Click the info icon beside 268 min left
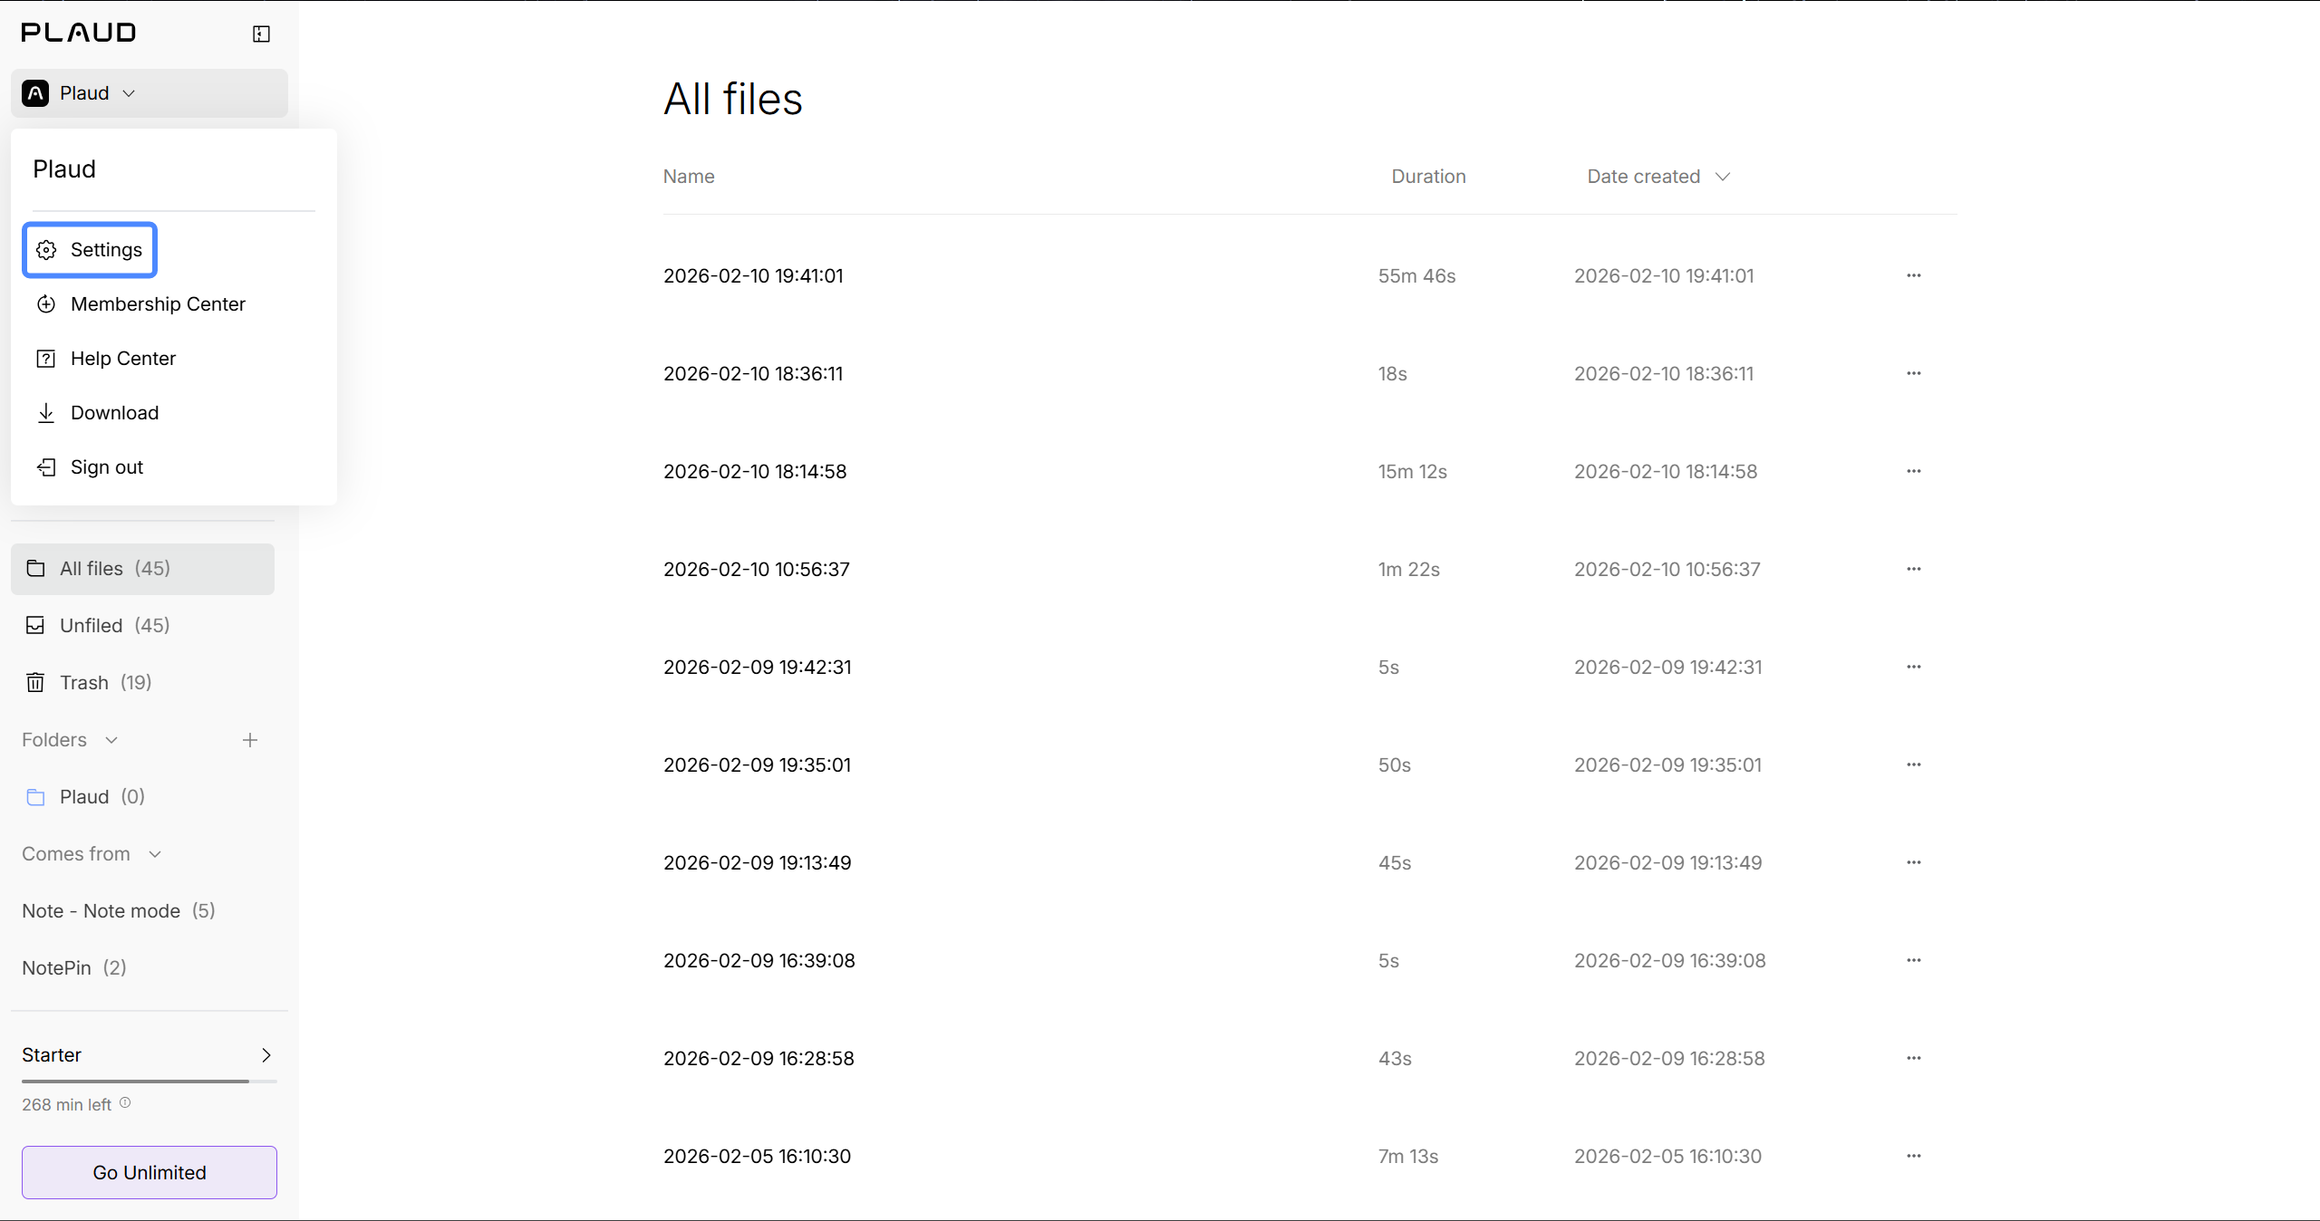This screenshot has height=1221, width=2320. click(125, 1103)
